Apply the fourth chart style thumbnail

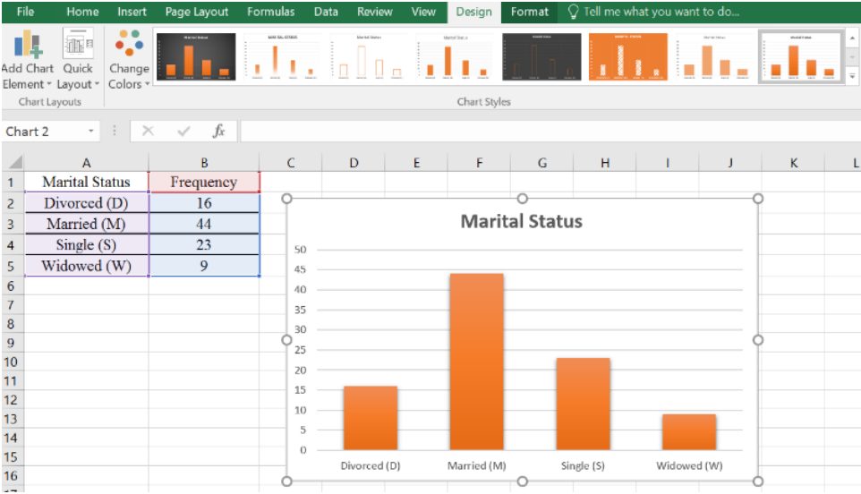tap(456, 56)
